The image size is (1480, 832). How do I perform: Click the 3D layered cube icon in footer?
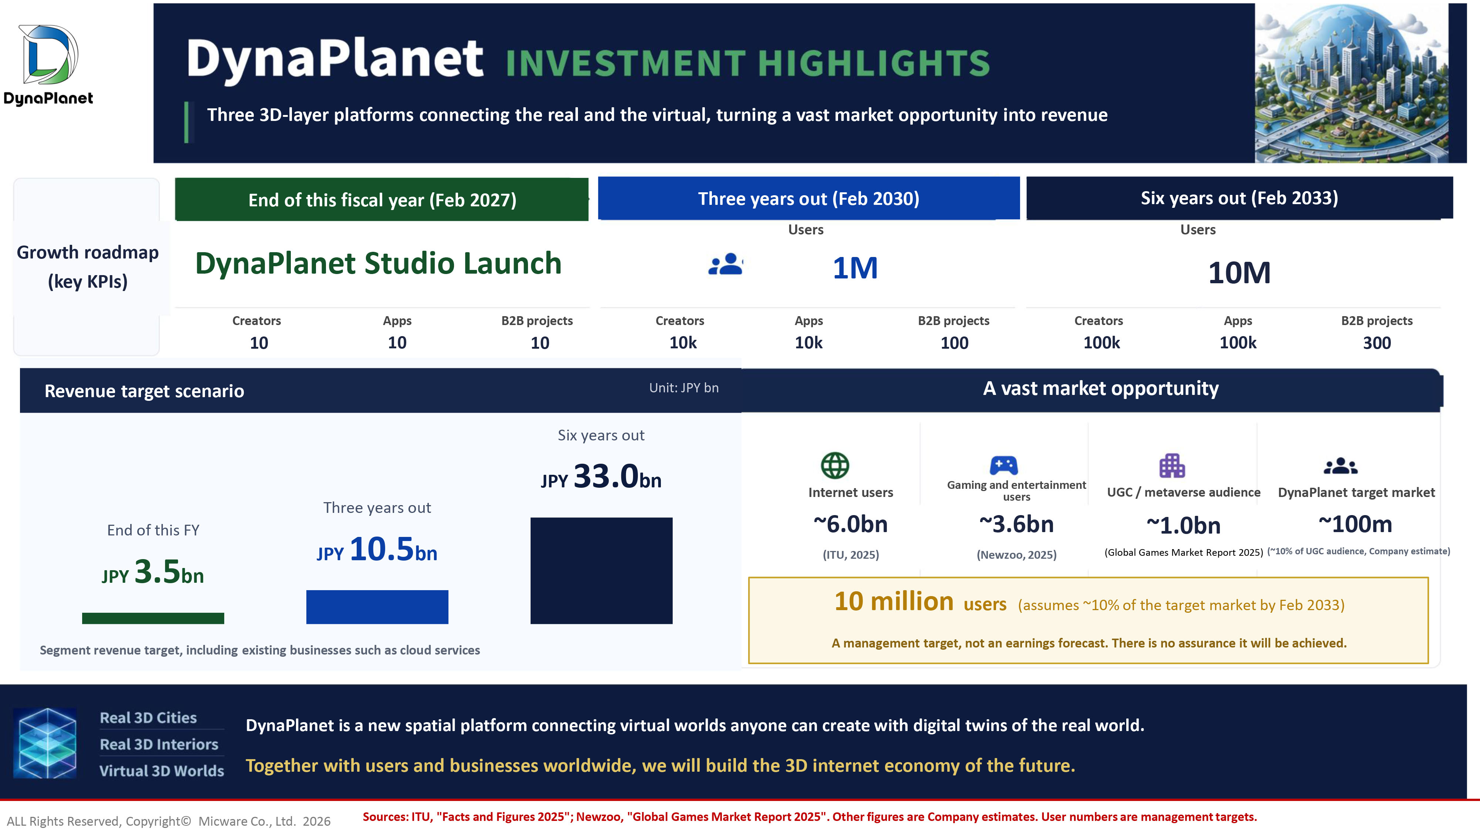pos(45,743)
